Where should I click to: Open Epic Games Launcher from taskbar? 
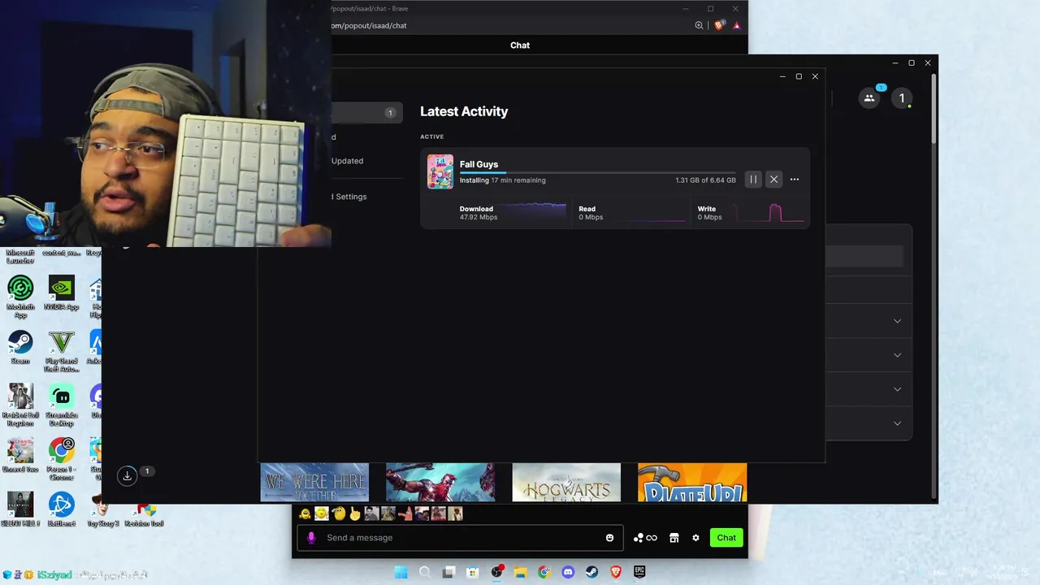pyautogui.click(x=640, y=572)
